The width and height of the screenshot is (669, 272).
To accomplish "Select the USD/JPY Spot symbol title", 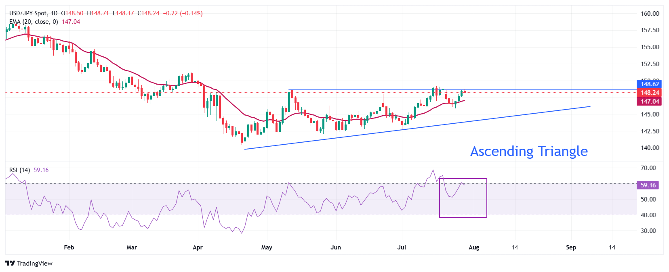I will [28, 13].
